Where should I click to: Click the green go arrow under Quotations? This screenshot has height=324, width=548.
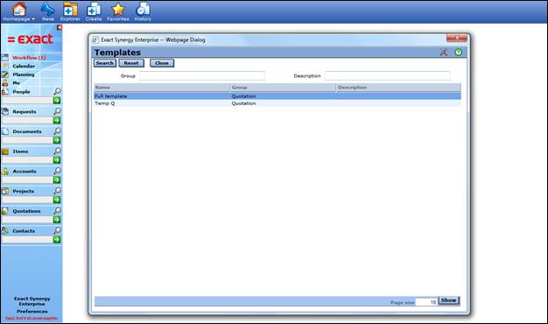click(x=57, y=220)
